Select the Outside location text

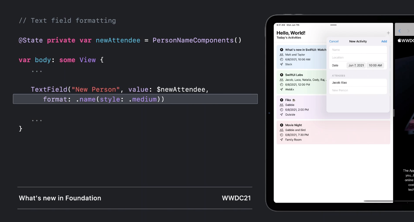(290, 114)
